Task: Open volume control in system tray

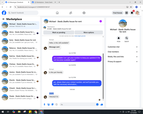Action: 129,112
